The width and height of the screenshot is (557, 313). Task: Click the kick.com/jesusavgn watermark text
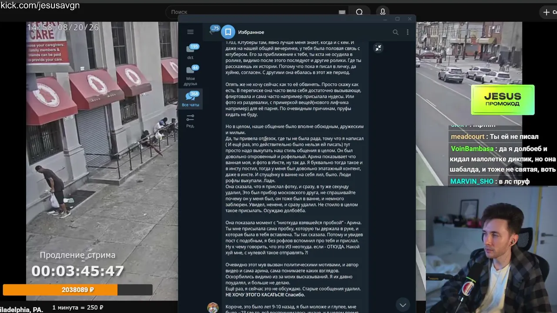click(40, 6)
